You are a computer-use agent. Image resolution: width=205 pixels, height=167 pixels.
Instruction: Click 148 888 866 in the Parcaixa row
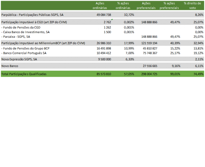[x=149, y=37]
